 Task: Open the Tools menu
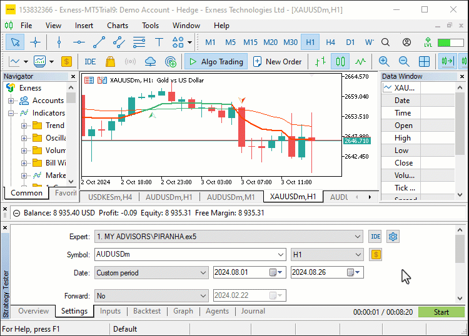pyautogui.click(x=151, y=26)
